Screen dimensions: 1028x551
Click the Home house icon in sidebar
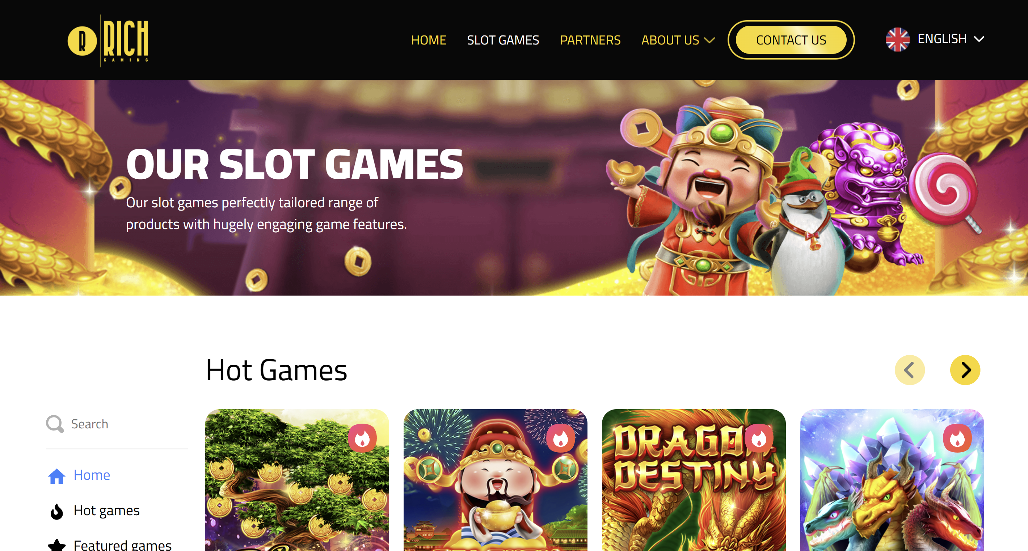pyautogui.click(x=57, y=475)
